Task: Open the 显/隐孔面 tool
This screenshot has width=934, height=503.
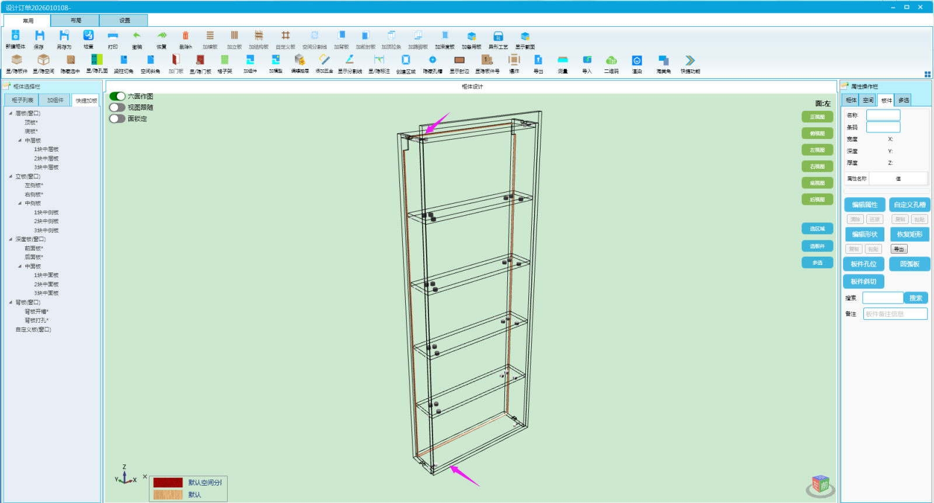Action: 97,60
